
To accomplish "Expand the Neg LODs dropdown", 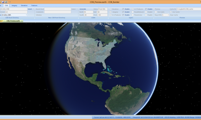I will [x=168, y=15].
